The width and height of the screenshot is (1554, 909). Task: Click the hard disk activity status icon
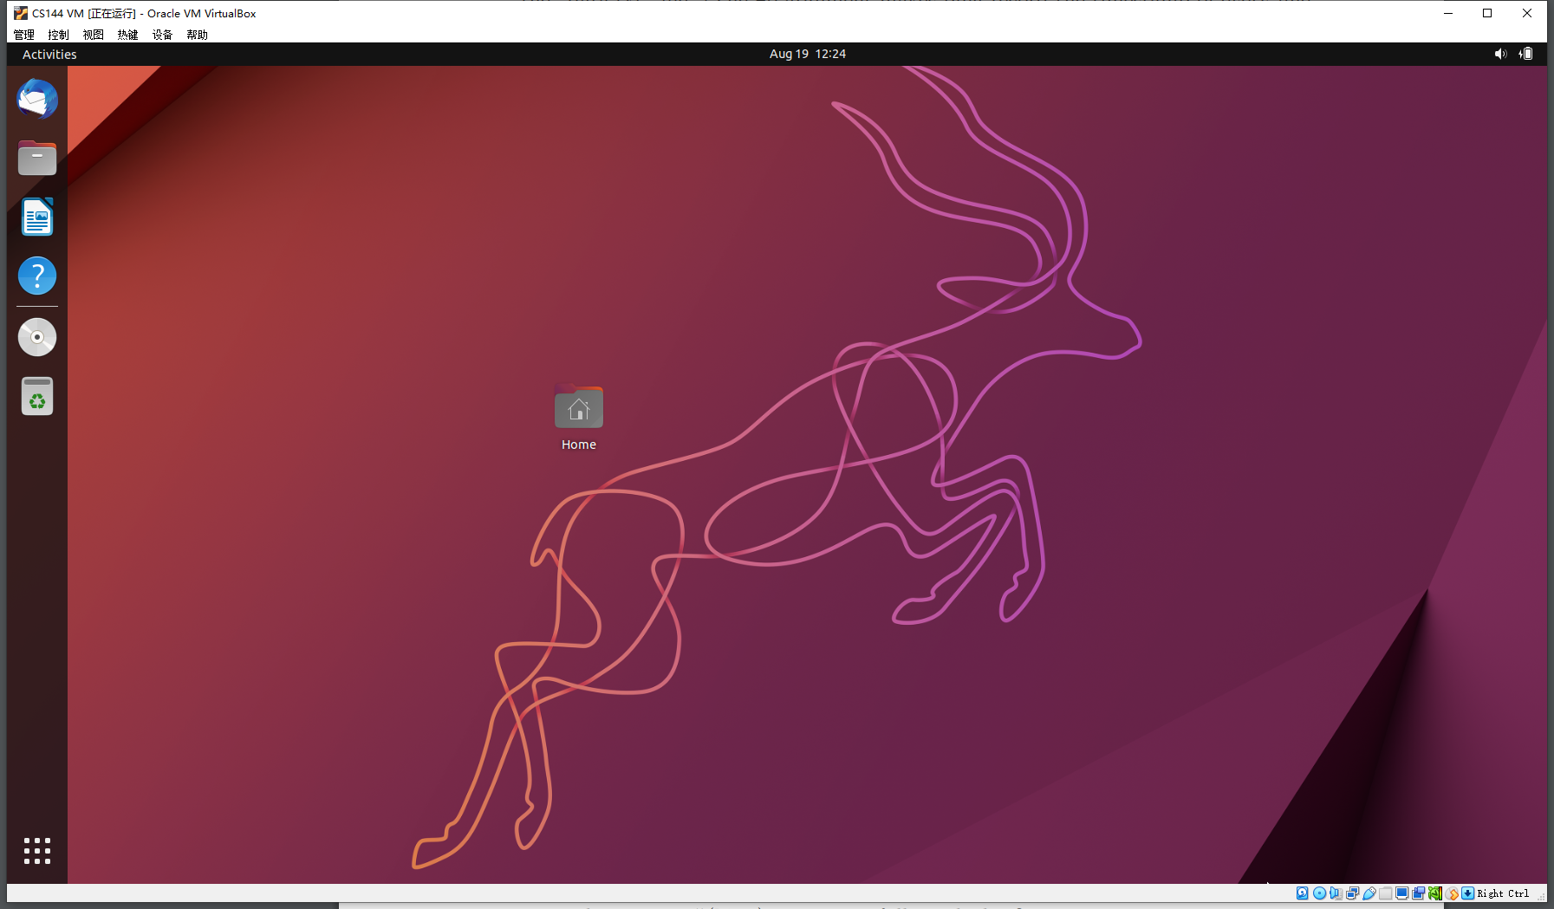pos(1303,893)
